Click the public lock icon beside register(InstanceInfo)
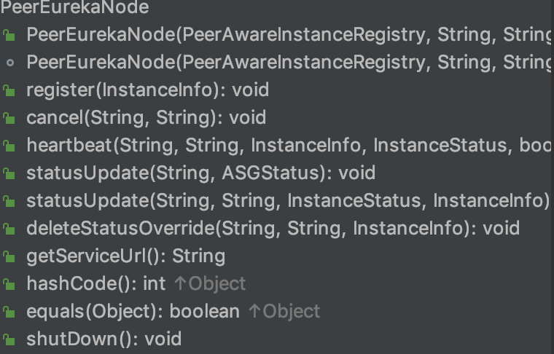Viewport: 554px width, 354px height. tap(9, 90)
